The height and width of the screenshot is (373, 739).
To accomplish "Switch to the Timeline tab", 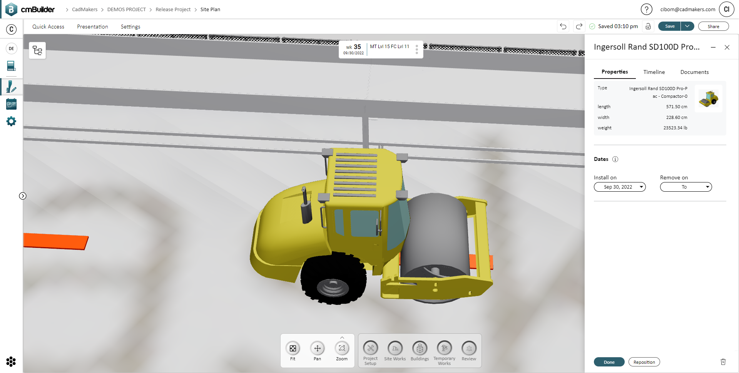I will tap(654, 72).
